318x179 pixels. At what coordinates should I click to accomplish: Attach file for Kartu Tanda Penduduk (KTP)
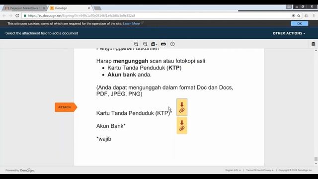[x=182, y=107]
